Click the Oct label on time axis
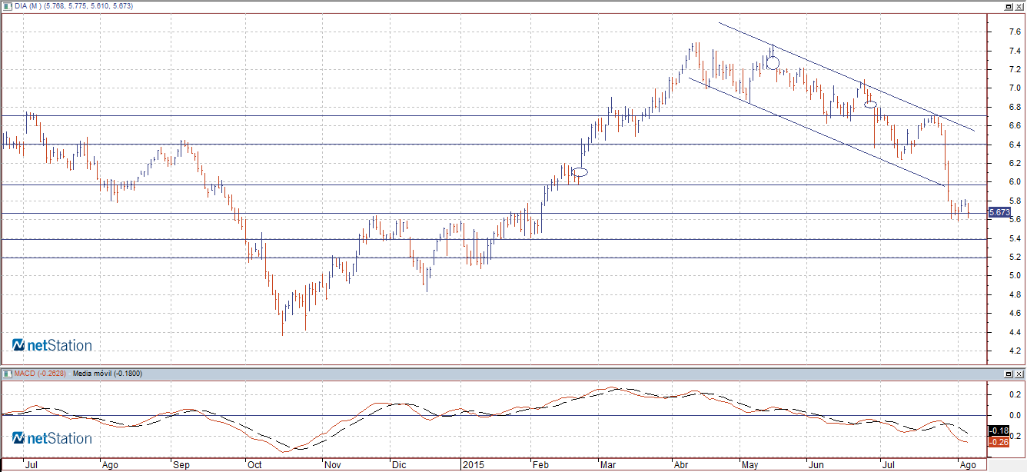The image size is (1027, 472). click(254, 465)
